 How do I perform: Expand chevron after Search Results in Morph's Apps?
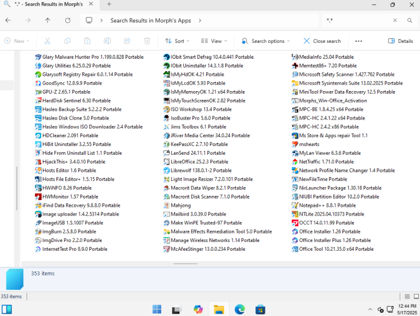[x=200, y=20]
